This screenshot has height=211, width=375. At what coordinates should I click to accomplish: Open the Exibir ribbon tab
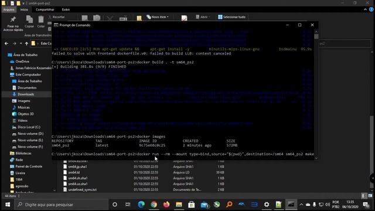[66, 9]
